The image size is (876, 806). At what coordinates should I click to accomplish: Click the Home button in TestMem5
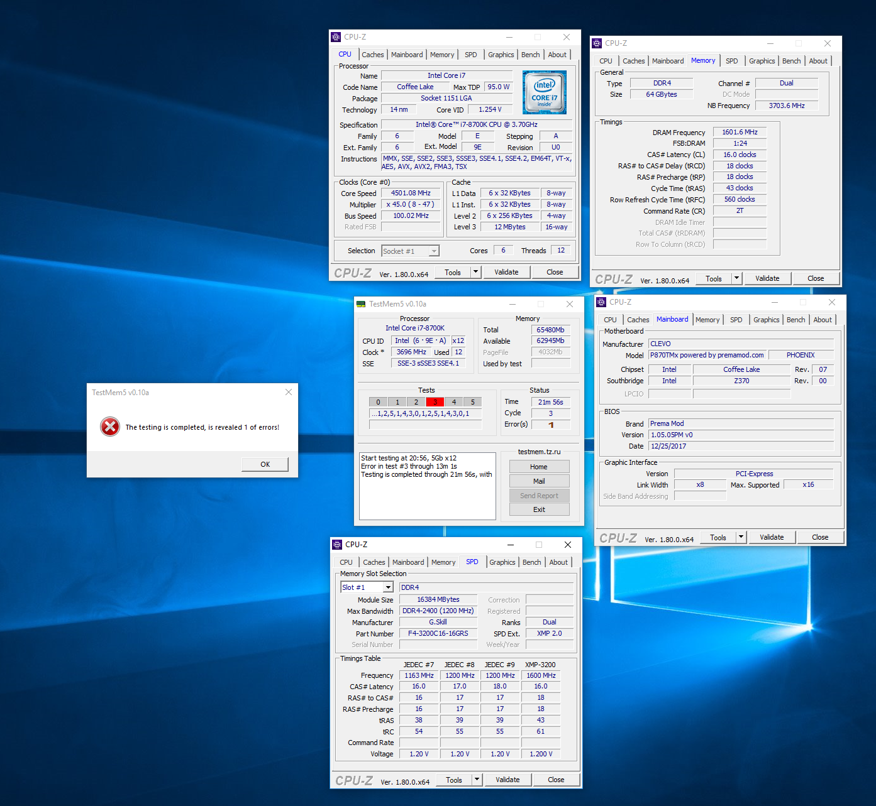tap(539, 467)
